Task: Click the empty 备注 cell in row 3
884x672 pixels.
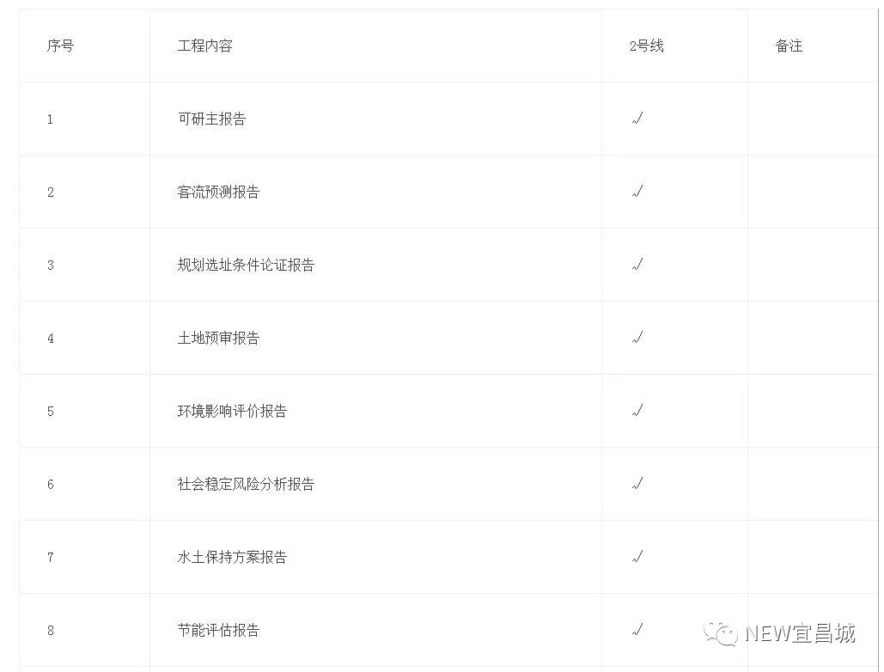Action: (x=812, y=265)
